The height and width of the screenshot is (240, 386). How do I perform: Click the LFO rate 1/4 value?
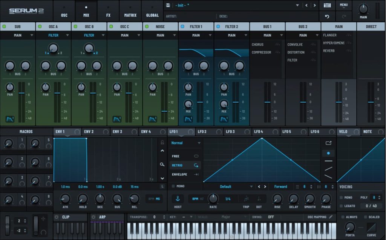click(x=228, y=198)
